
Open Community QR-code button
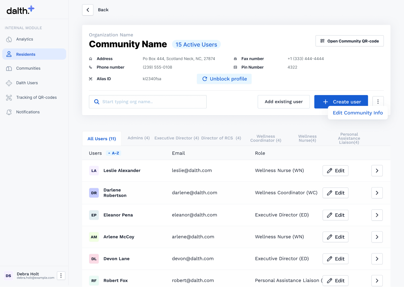(349, 41)
